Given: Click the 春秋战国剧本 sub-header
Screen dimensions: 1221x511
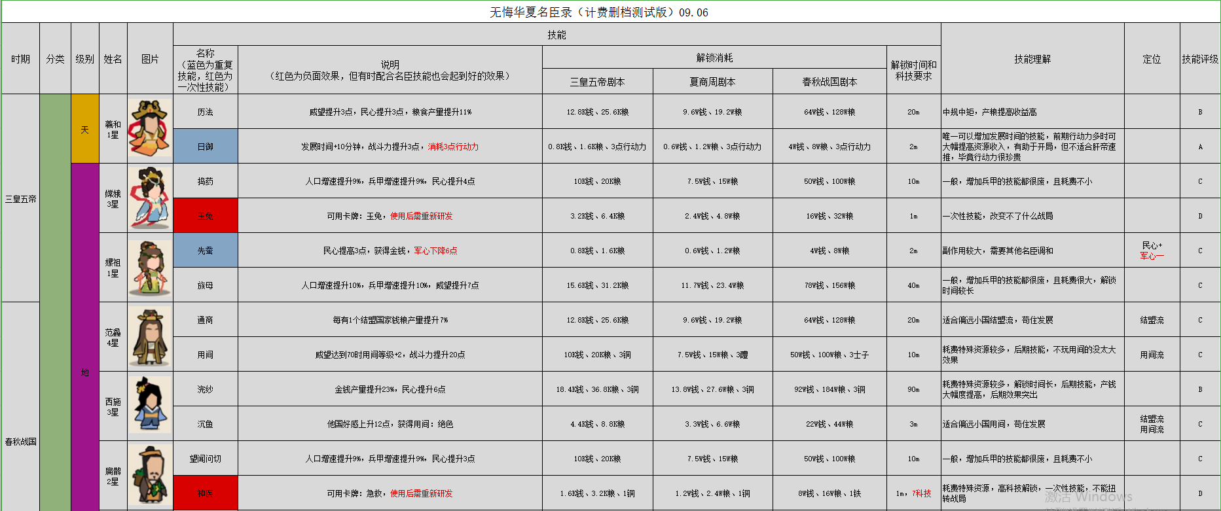Looking at the screenshot, I should [829, 82].
